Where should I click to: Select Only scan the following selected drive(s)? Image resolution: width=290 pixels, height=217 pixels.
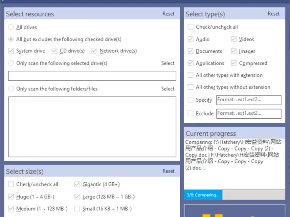tap(11, 63)
